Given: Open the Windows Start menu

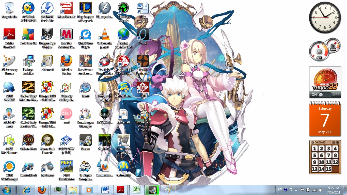Looking at the screenshot, I should pos(7,190).
